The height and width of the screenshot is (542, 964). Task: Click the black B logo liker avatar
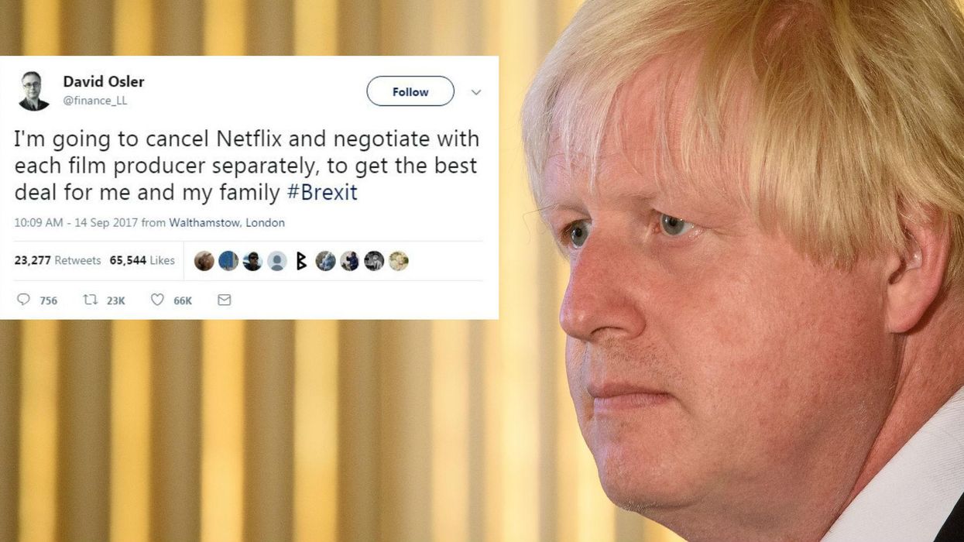coord(301,261)
